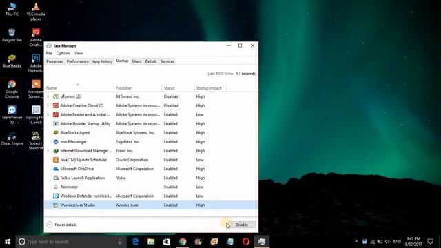
Task: Click the Microsoft OneDrive cloud icon
Action: coord(56,169)
